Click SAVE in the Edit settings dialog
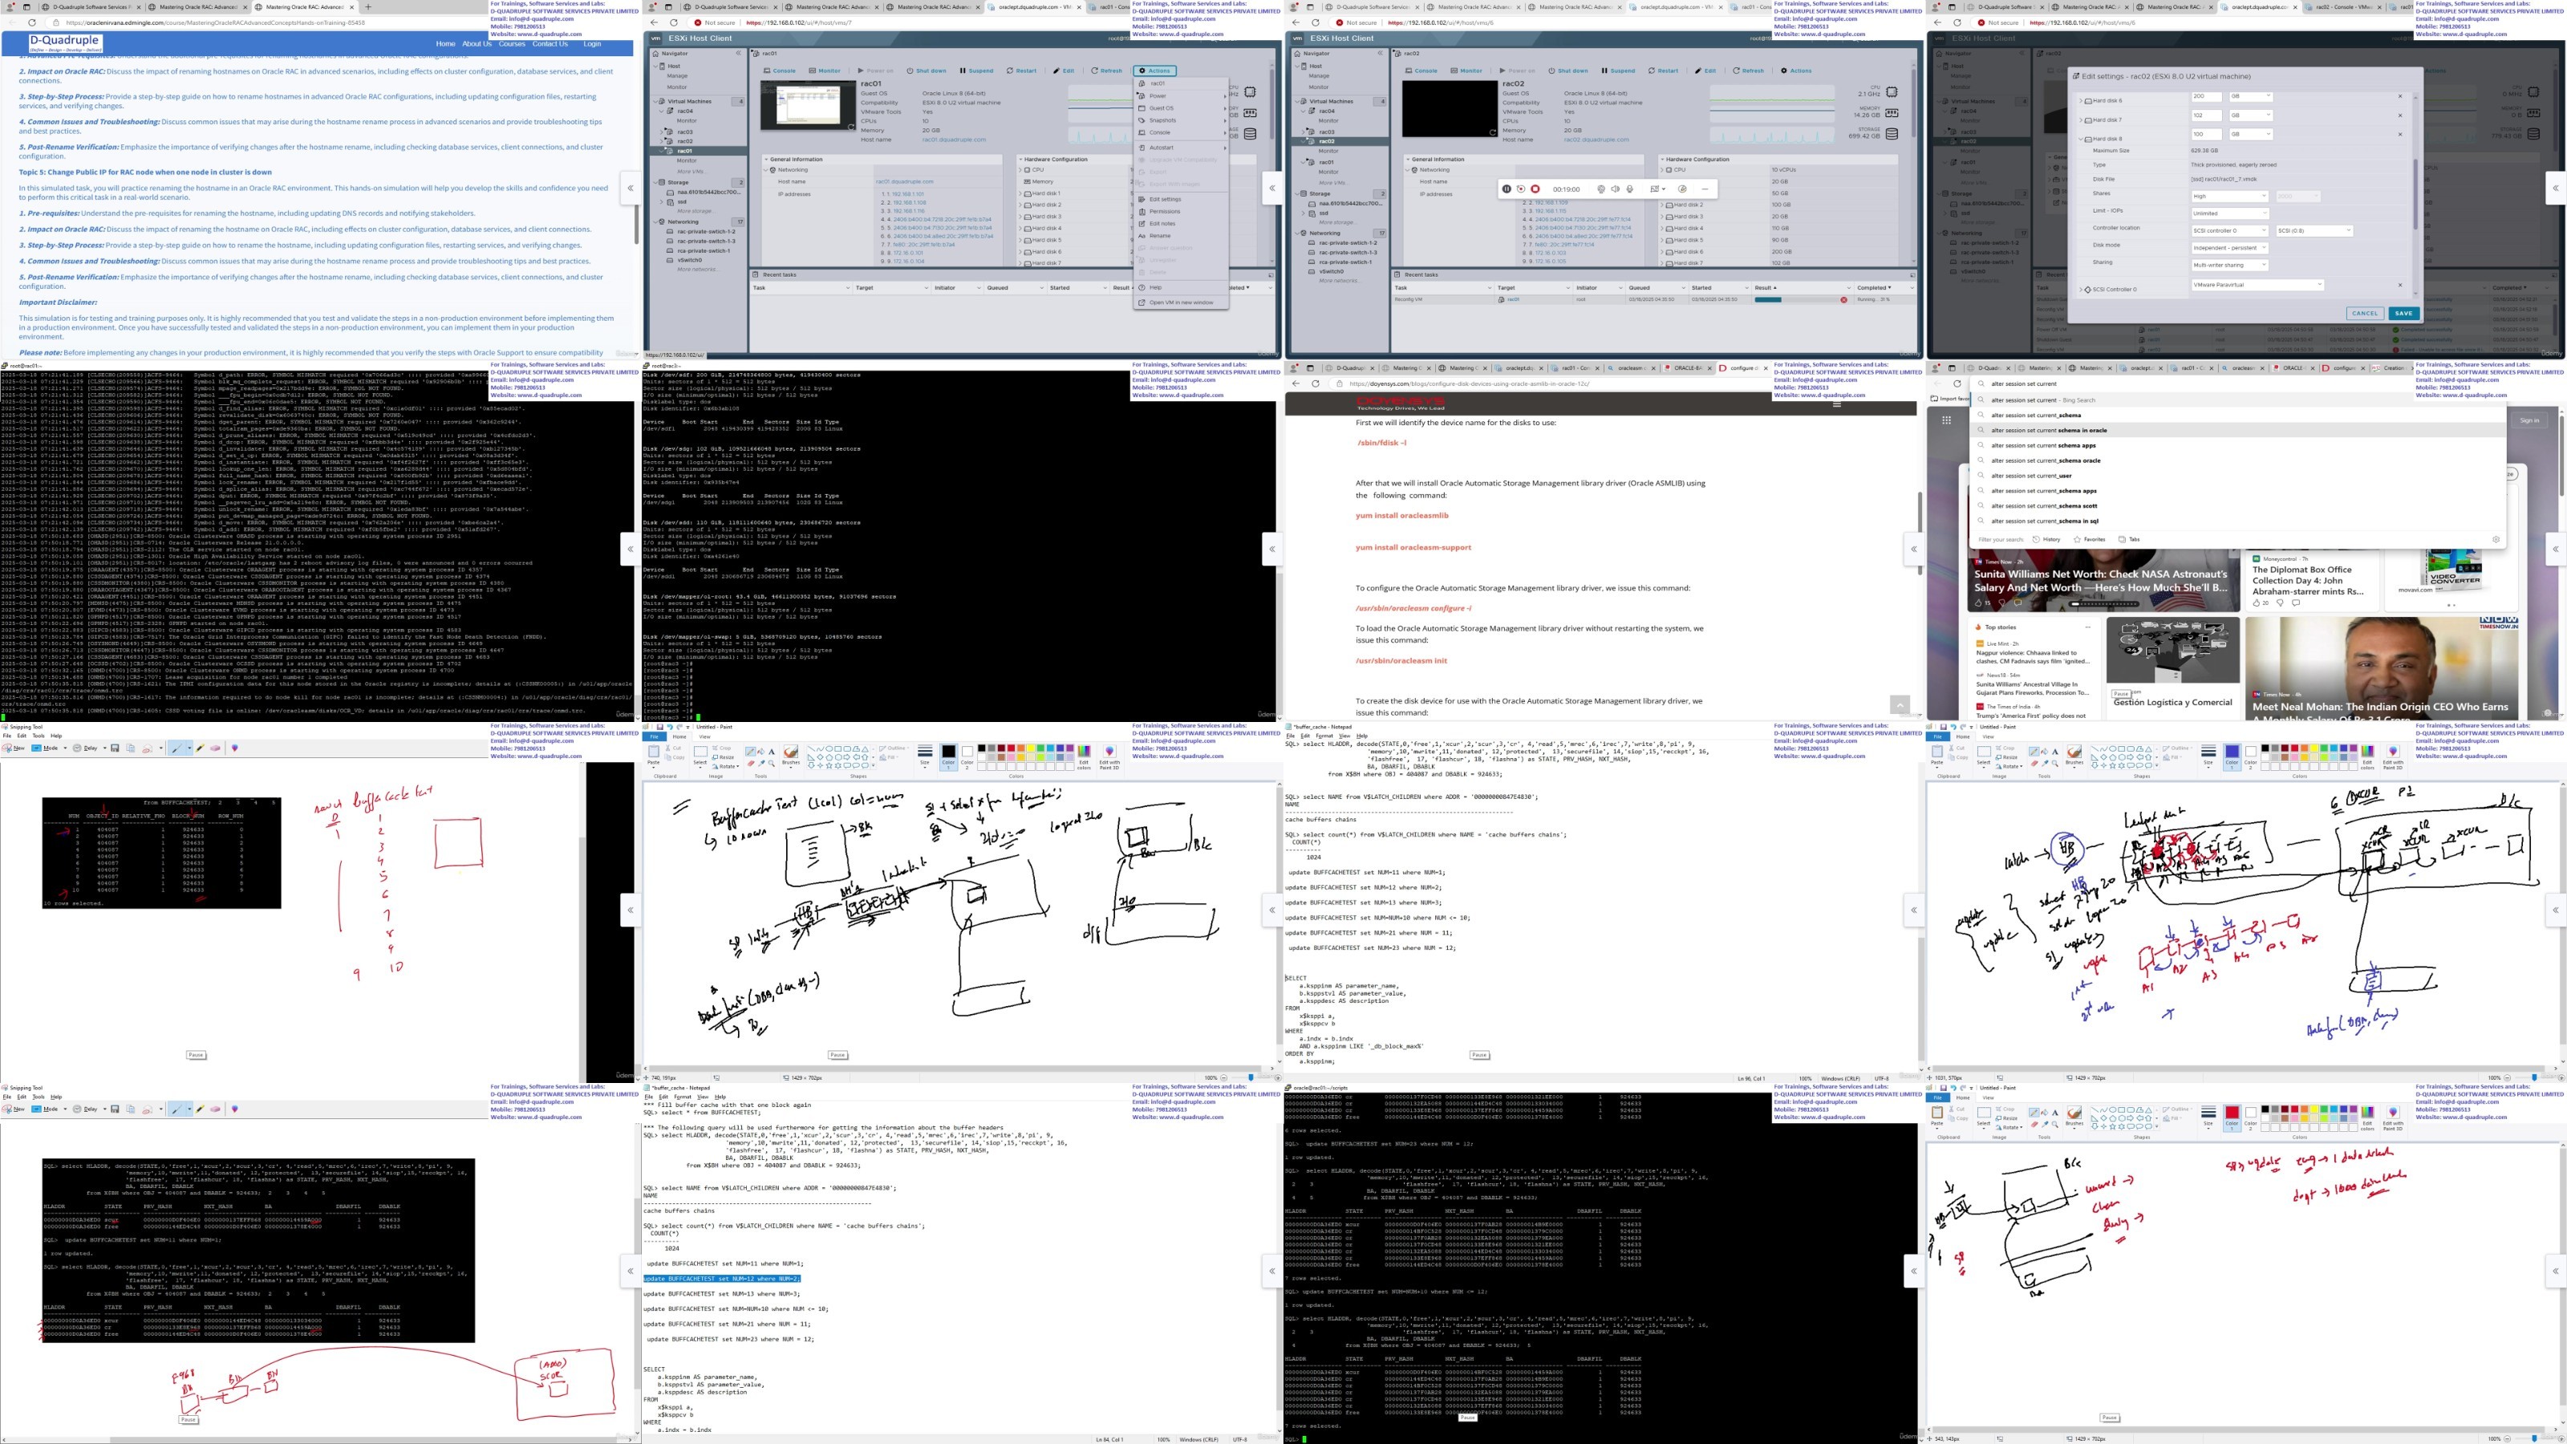 2403,313
